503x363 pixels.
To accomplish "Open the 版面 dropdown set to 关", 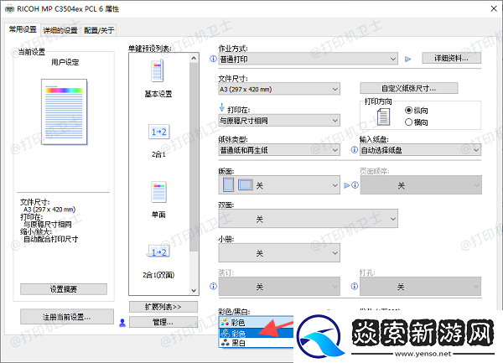I will pos(279,185).
